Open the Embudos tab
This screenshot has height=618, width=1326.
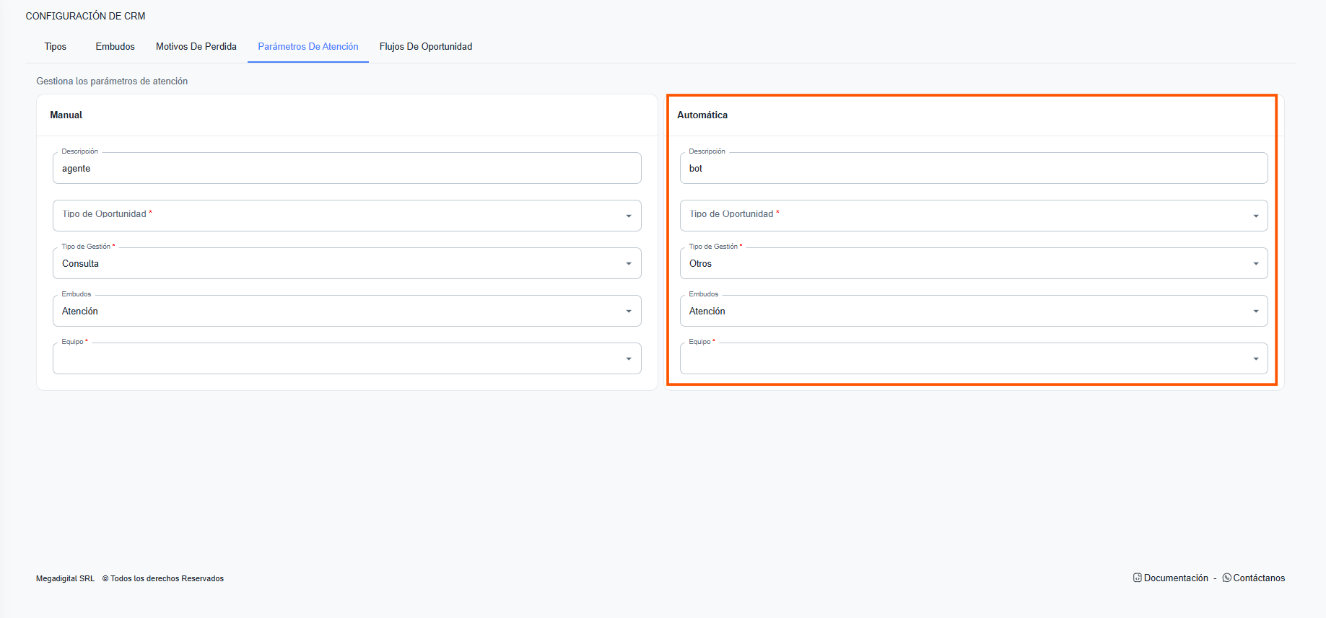115,47
